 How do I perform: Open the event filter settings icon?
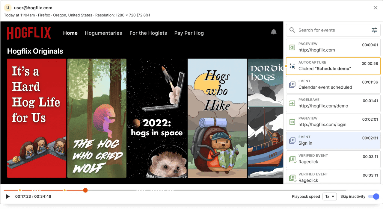point(374,30)
